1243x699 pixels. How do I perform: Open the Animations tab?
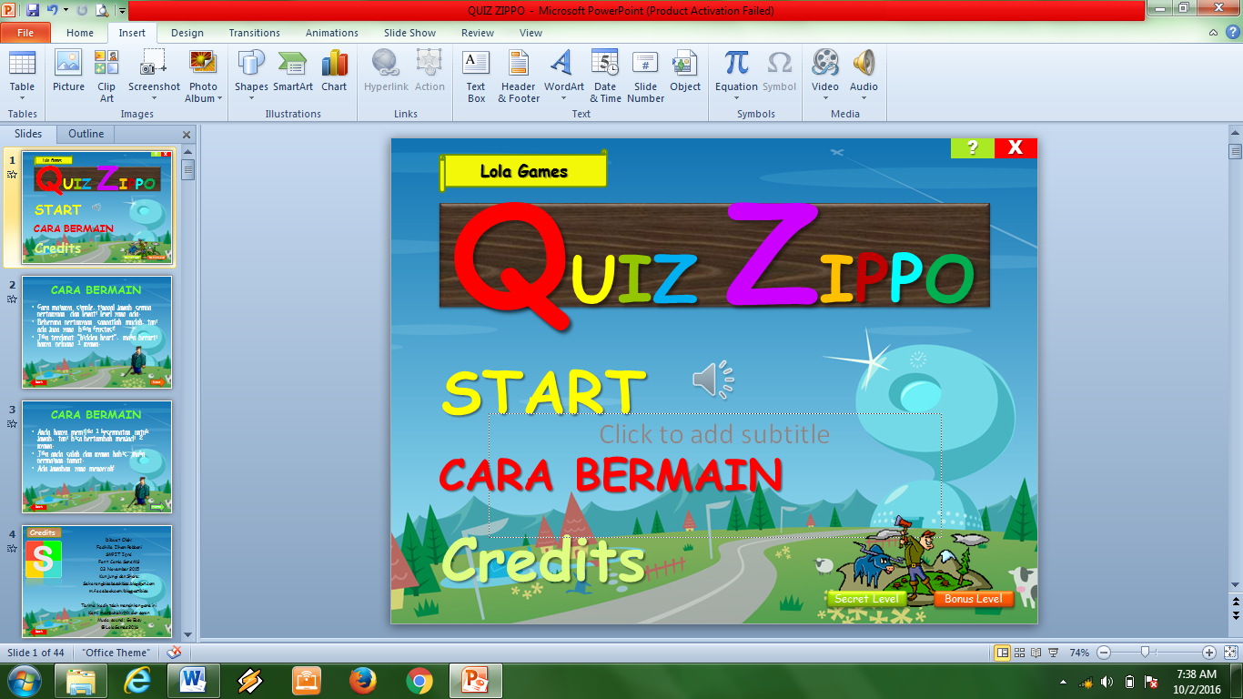point(332,33)
